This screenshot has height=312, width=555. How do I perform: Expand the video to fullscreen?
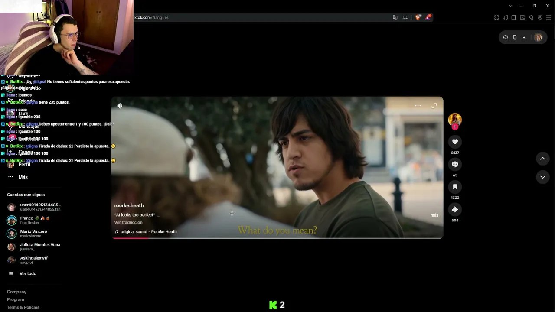(434, 106)
